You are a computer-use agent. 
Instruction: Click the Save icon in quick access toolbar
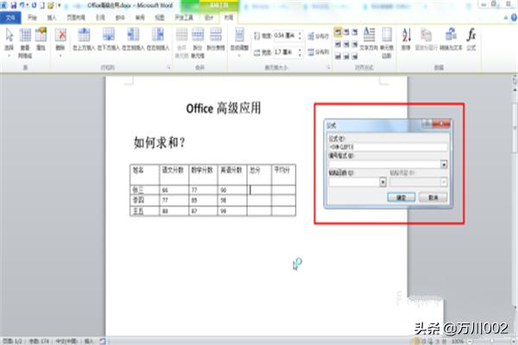pos(14,5)
